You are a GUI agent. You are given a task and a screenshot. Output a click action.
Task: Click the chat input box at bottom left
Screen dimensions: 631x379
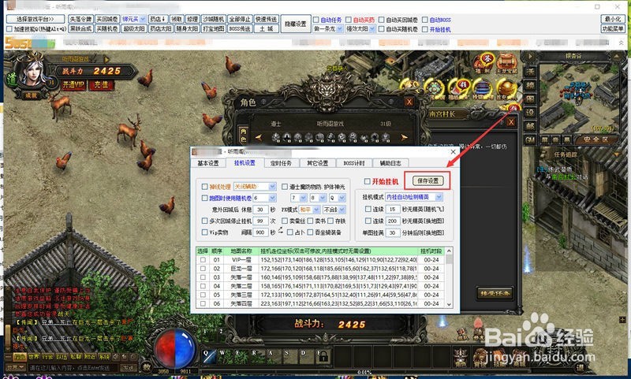tap(73, 368)
